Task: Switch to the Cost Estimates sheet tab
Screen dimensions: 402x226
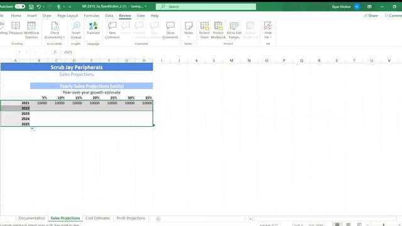Action: 97,218
